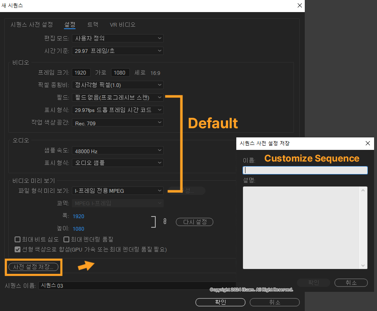Click the preview 높이 value 1080
Screen dimensions: 377x311
pyautogui.click(x=78, y=229)
